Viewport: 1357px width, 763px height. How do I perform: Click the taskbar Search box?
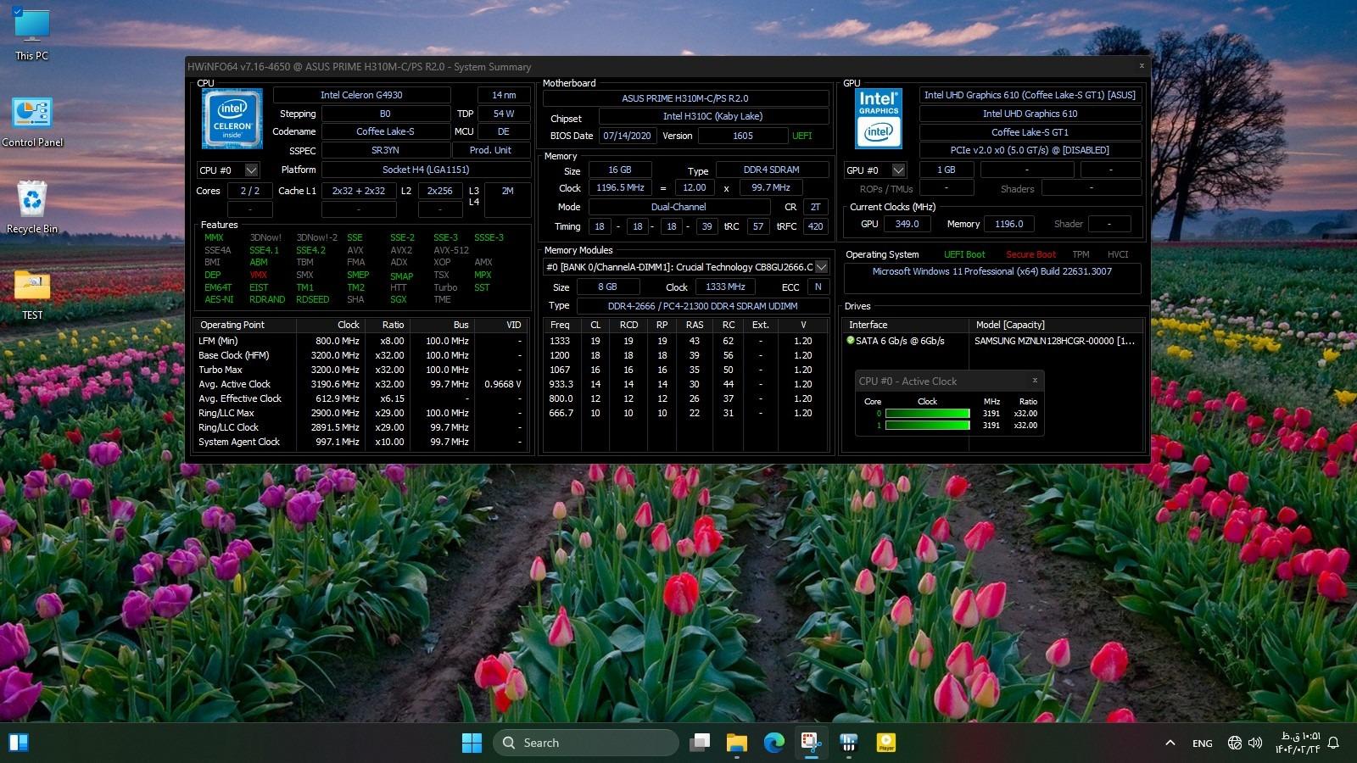tap(585, 743)
